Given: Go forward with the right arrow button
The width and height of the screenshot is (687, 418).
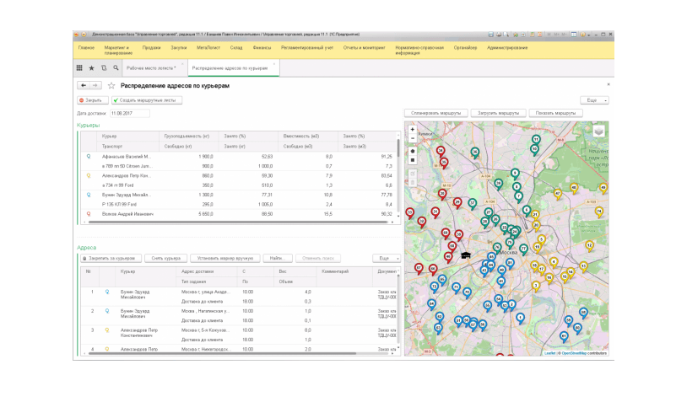Looking at the screenshot, I should click(95, 85).
